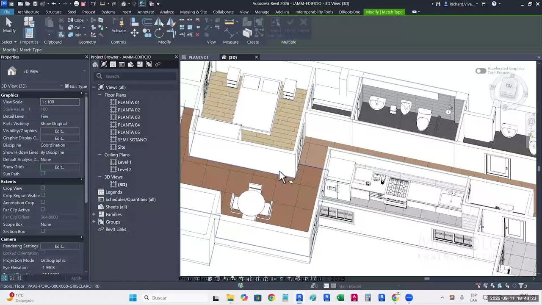Click the Move tool icon
The width and height of the screenshot is (542, 305).
(135, 33)
